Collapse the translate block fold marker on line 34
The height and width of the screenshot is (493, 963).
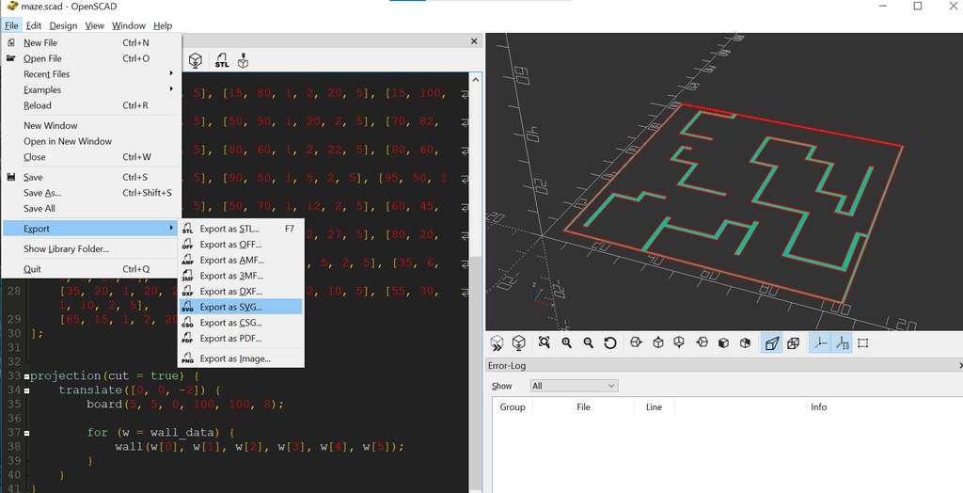click(x=26, y=390)
